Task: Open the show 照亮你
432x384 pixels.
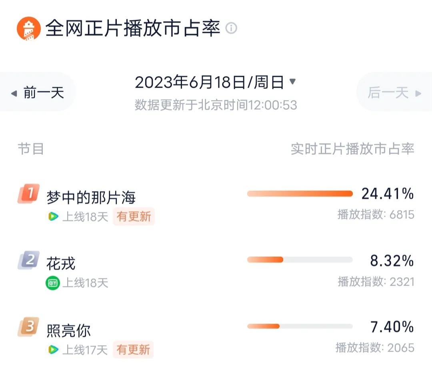Action: (68, 330)
